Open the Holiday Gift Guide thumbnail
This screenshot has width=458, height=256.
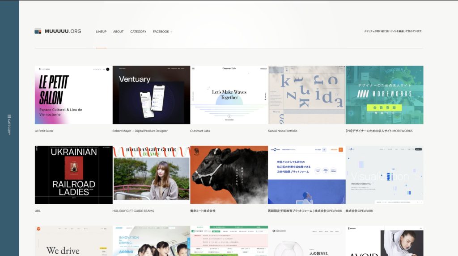click(x=151, y=175)
